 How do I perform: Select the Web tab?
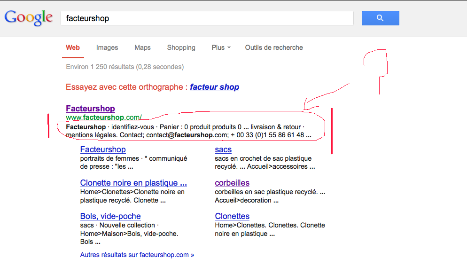point(73,47)
